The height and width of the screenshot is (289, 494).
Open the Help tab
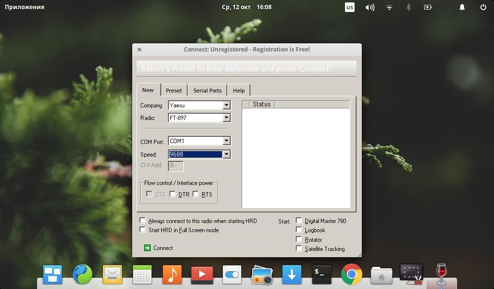point(239,90)
